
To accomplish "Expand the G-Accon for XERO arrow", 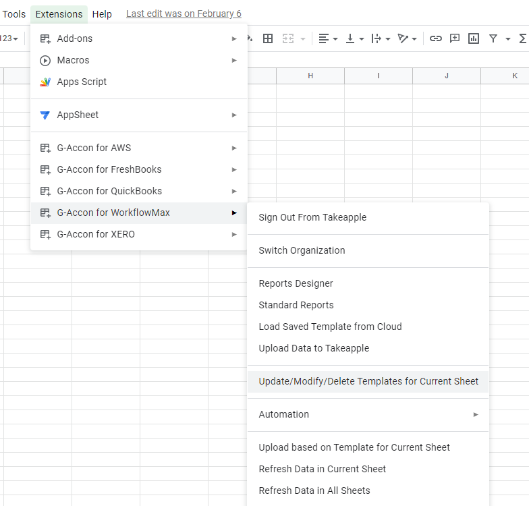I will tap(234, 235).
